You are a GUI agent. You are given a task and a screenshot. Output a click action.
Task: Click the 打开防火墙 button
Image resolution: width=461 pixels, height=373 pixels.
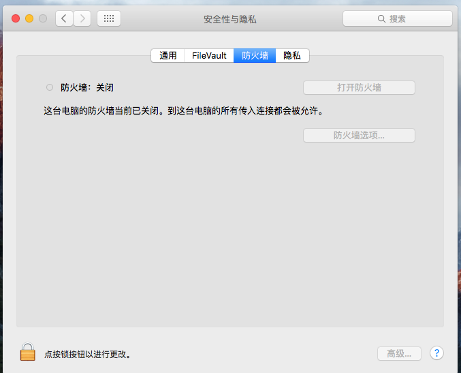(359, 88)
